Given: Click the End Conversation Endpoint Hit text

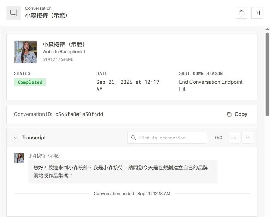Looking at the screenshot, I should (211, 85).
